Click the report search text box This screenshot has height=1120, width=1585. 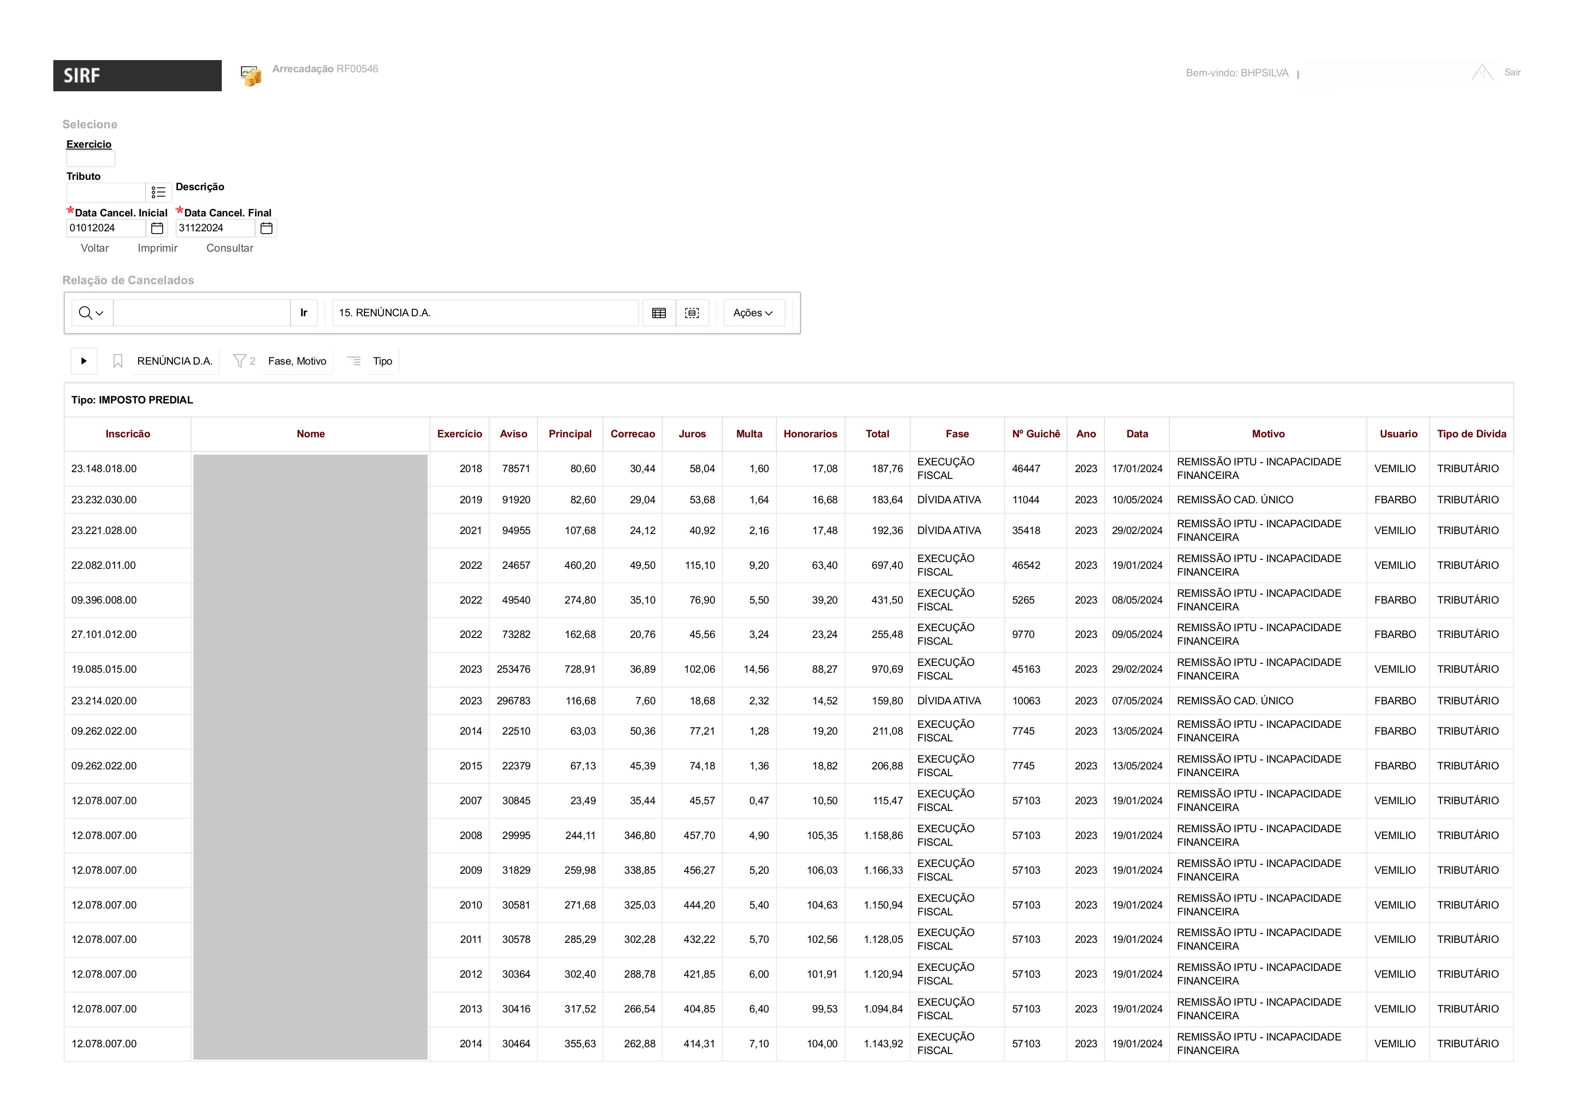pos(201,313)
